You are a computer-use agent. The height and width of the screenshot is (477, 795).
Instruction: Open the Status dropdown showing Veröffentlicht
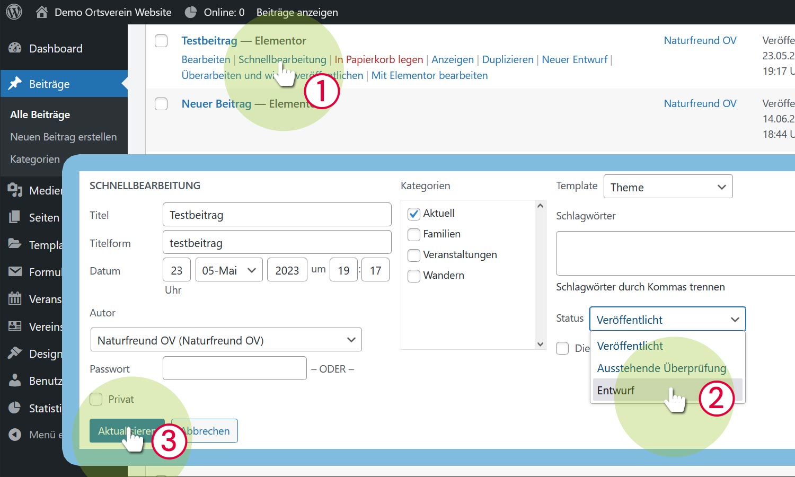[x=667, y=319]
